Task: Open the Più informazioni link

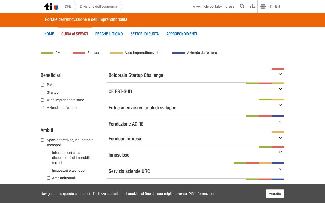Action: pos(201,194)
